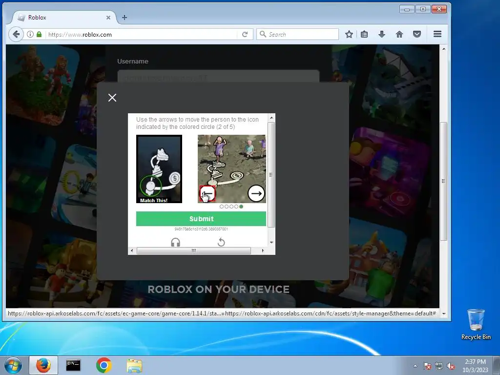Click the right arrow in the captcha image
Image resolution: width=500 pixels, height=375 pixels.
256,193
